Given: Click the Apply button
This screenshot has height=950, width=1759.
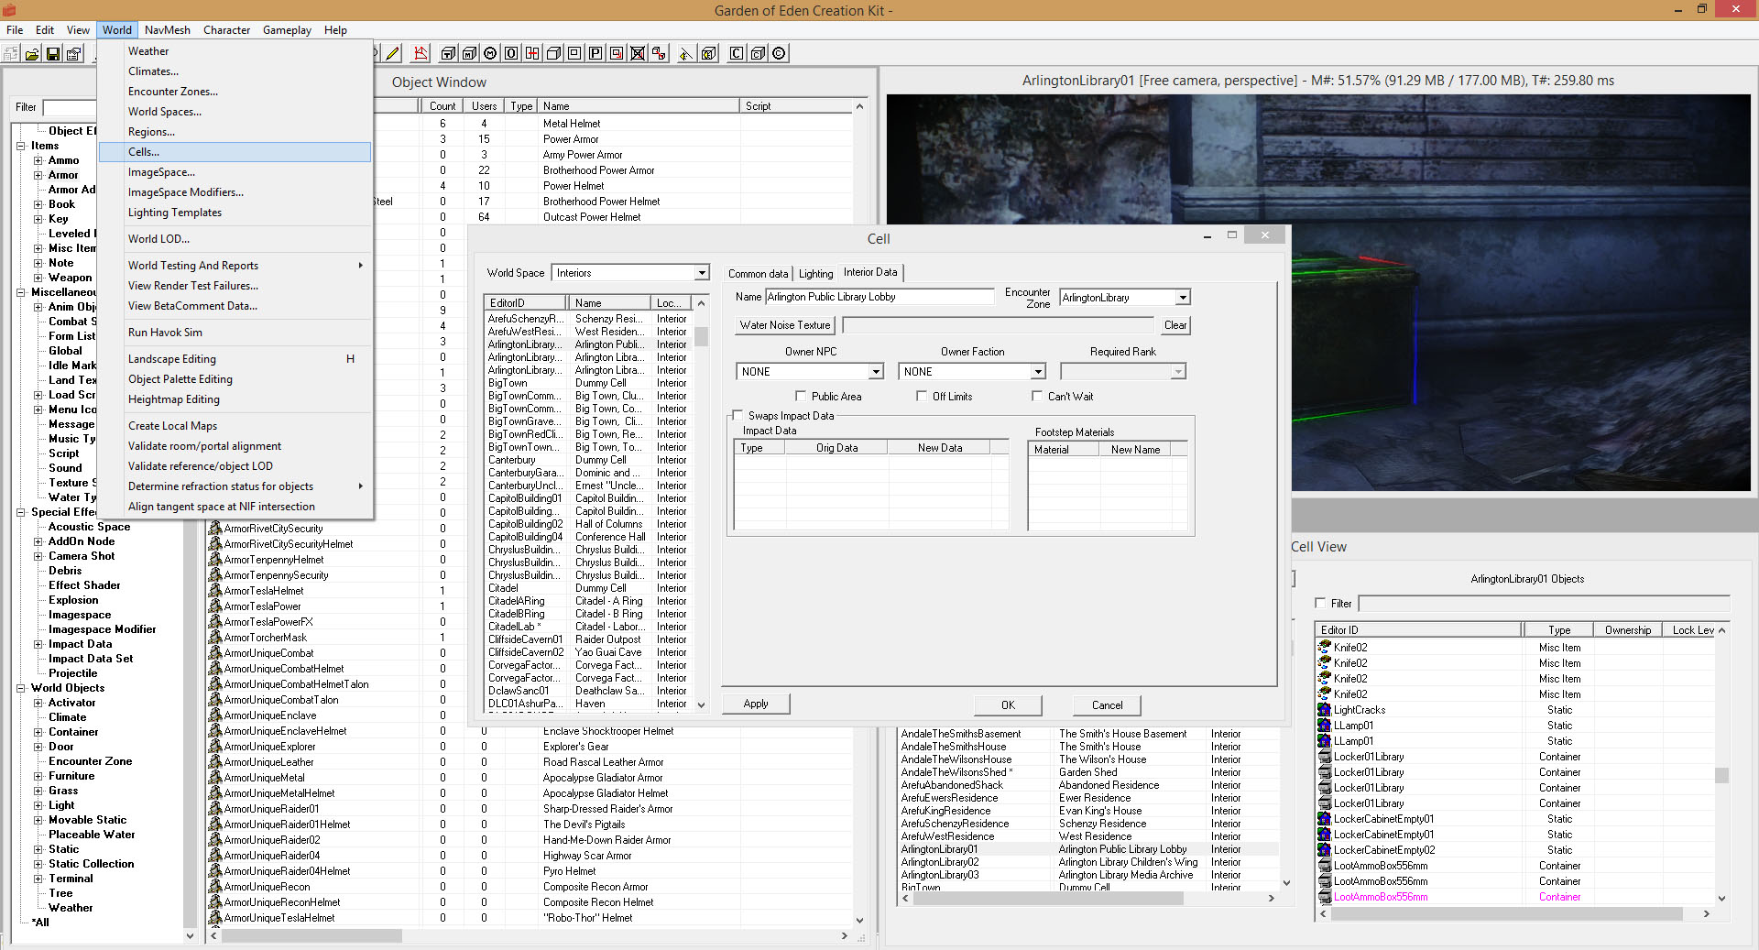Looking at the screenshot, I should [756, 704].
